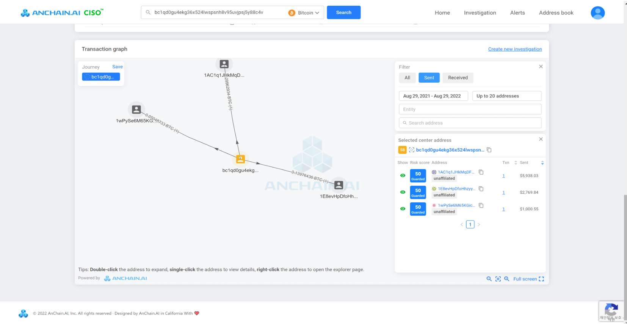Click the bc1qd0g journey chip

(x=101, y=77)
